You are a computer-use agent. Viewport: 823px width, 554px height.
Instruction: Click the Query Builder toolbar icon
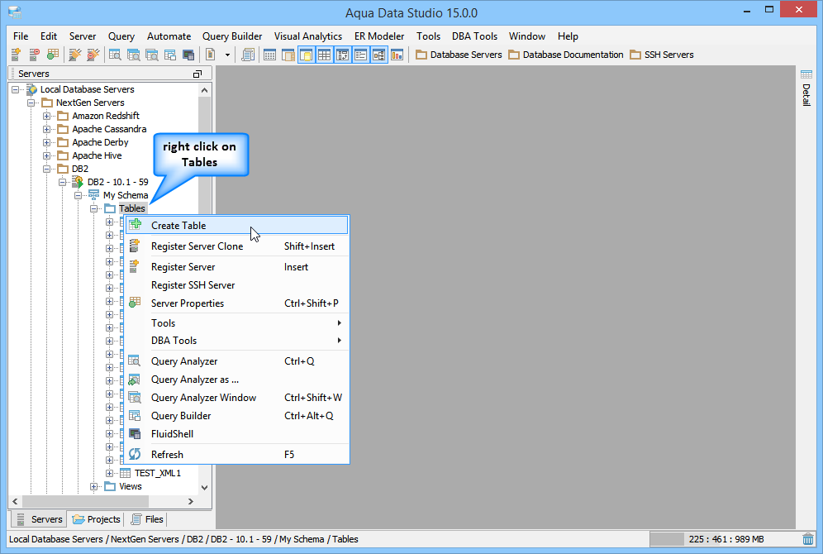click(170, 54)
